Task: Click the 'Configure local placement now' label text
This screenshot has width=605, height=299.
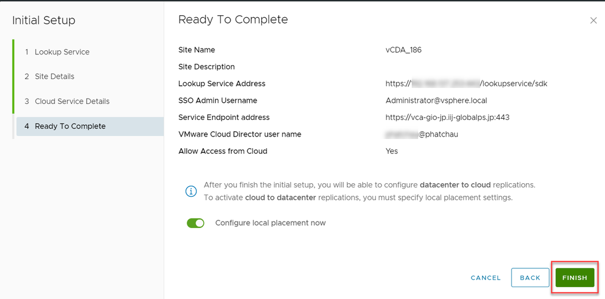Action: 270,223
